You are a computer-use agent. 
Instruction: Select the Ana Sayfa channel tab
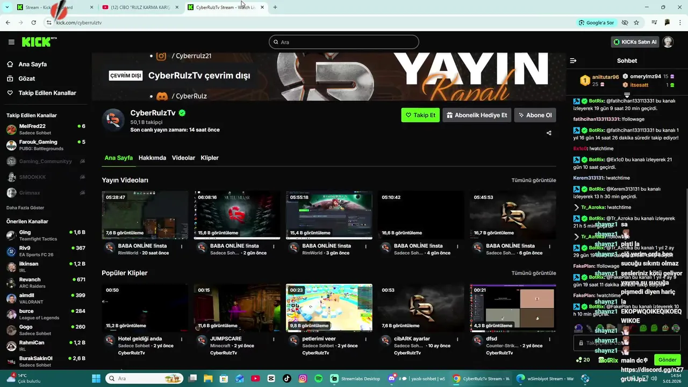point(118,158)
